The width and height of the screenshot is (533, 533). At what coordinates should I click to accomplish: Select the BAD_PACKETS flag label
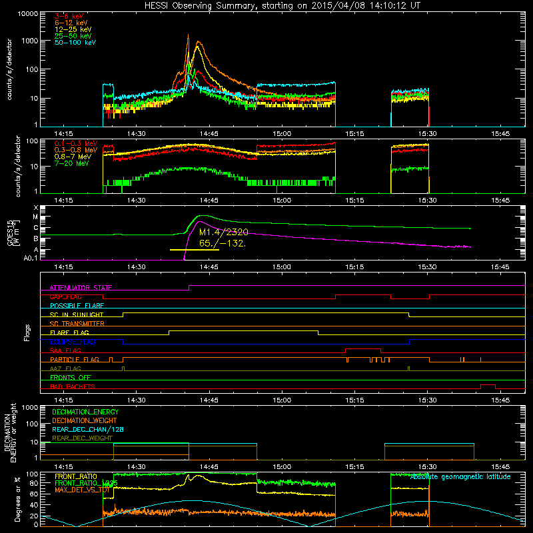click(73, 386)
